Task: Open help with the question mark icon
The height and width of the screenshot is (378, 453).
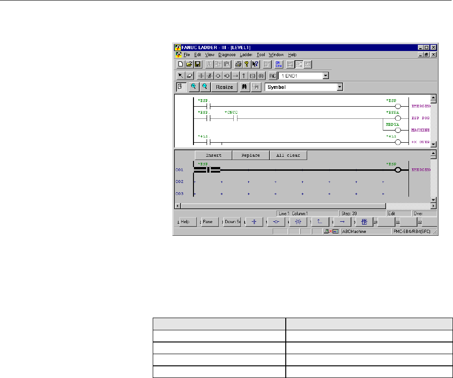Action: pyautogui.click(x=246, y=64)
